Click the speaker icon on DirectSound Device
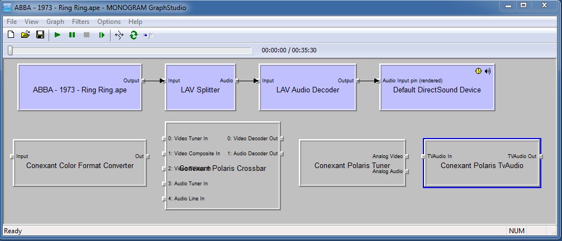This screenshot has width=562, height=241. [x=488, y=71]
